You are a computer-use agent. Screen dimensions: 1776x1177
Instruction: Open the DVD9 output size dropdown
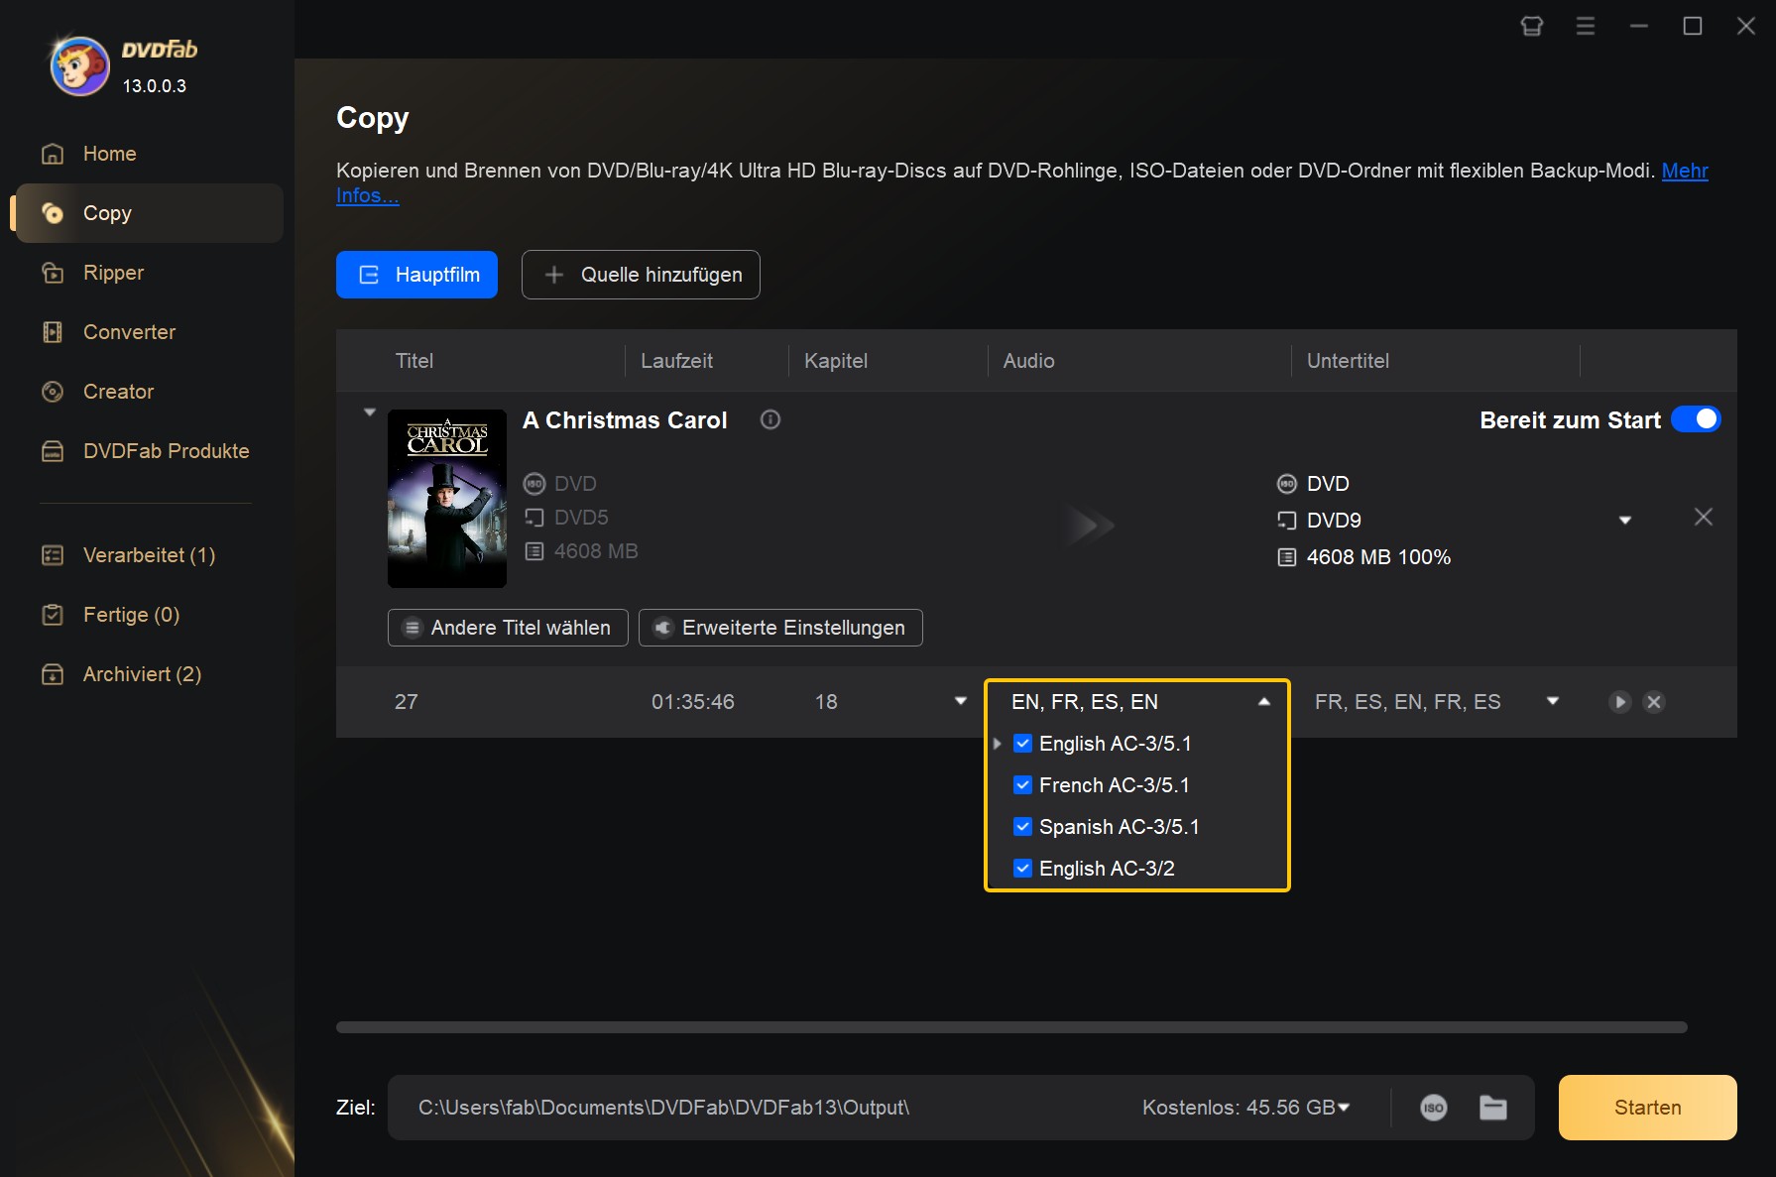click(x=1625, y=521)
